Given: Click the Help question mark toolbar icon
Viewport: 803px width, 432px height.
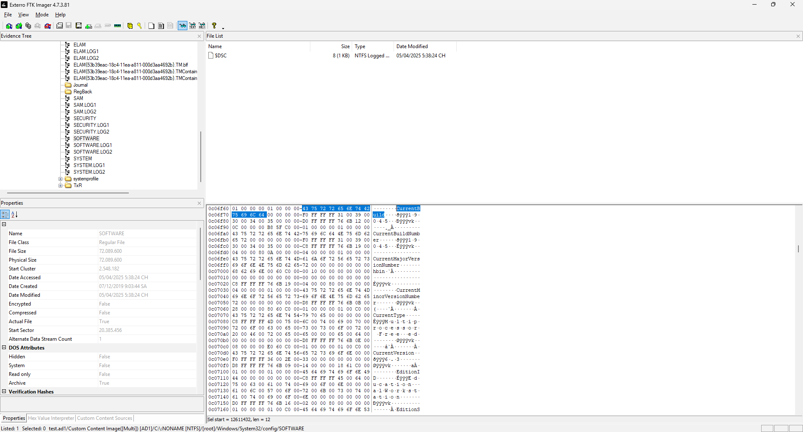Looking at the screenshot, I should (214, 26).
